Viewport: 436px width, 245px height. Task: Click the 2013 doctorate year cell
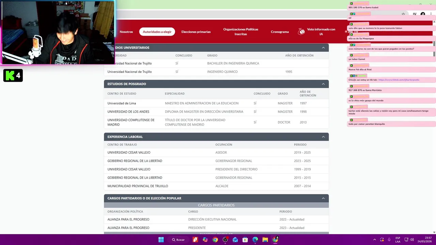point(303,122)
